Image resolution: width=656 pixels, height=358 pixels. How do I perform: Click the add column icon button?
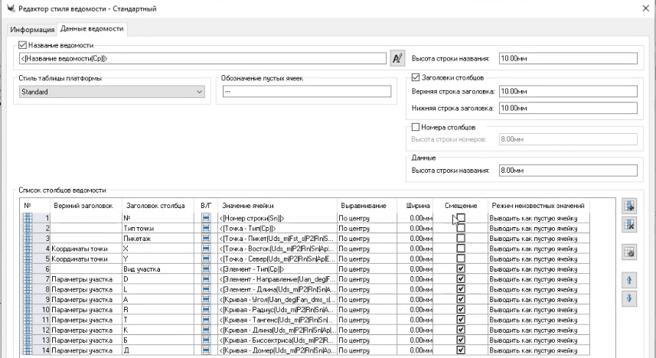631,206
